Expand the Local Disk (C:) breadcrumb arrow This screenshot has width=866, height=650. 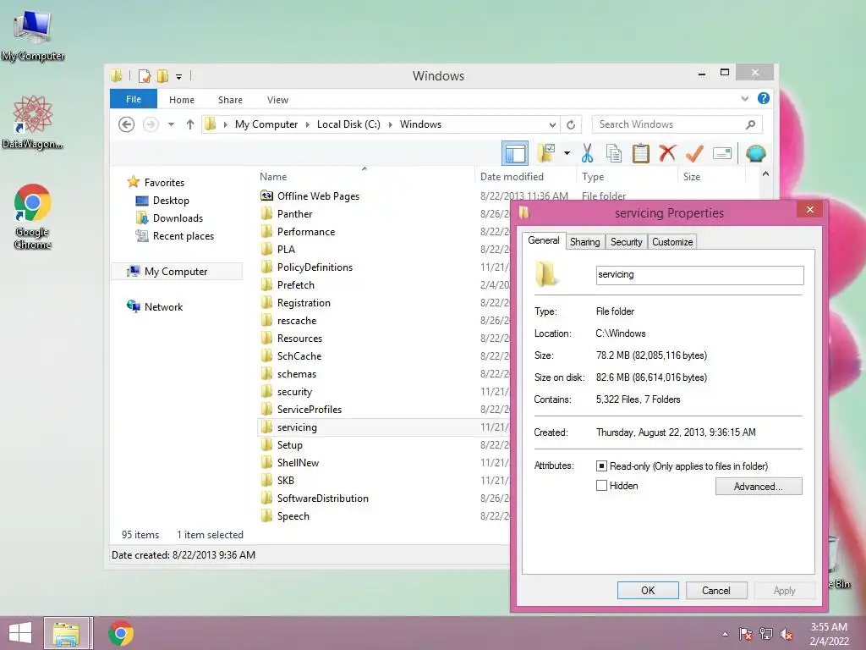(x=390, y=124)
